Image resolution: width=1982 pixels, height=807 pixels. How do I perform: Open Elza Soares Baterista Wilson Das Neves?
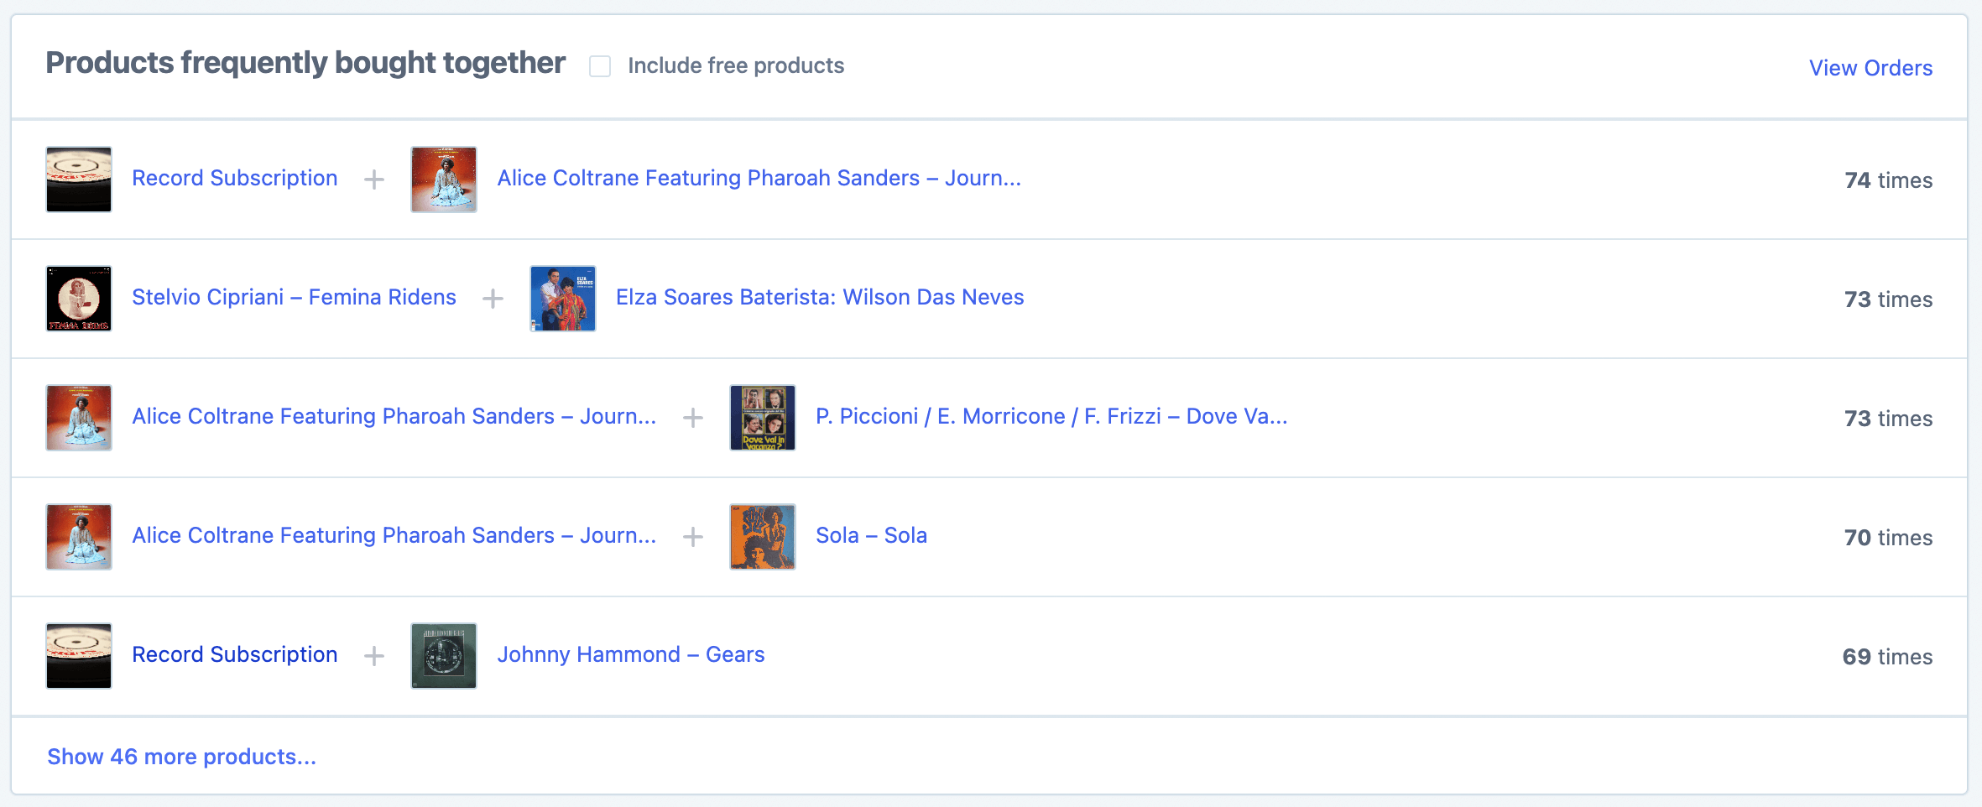tap(818, 297)
